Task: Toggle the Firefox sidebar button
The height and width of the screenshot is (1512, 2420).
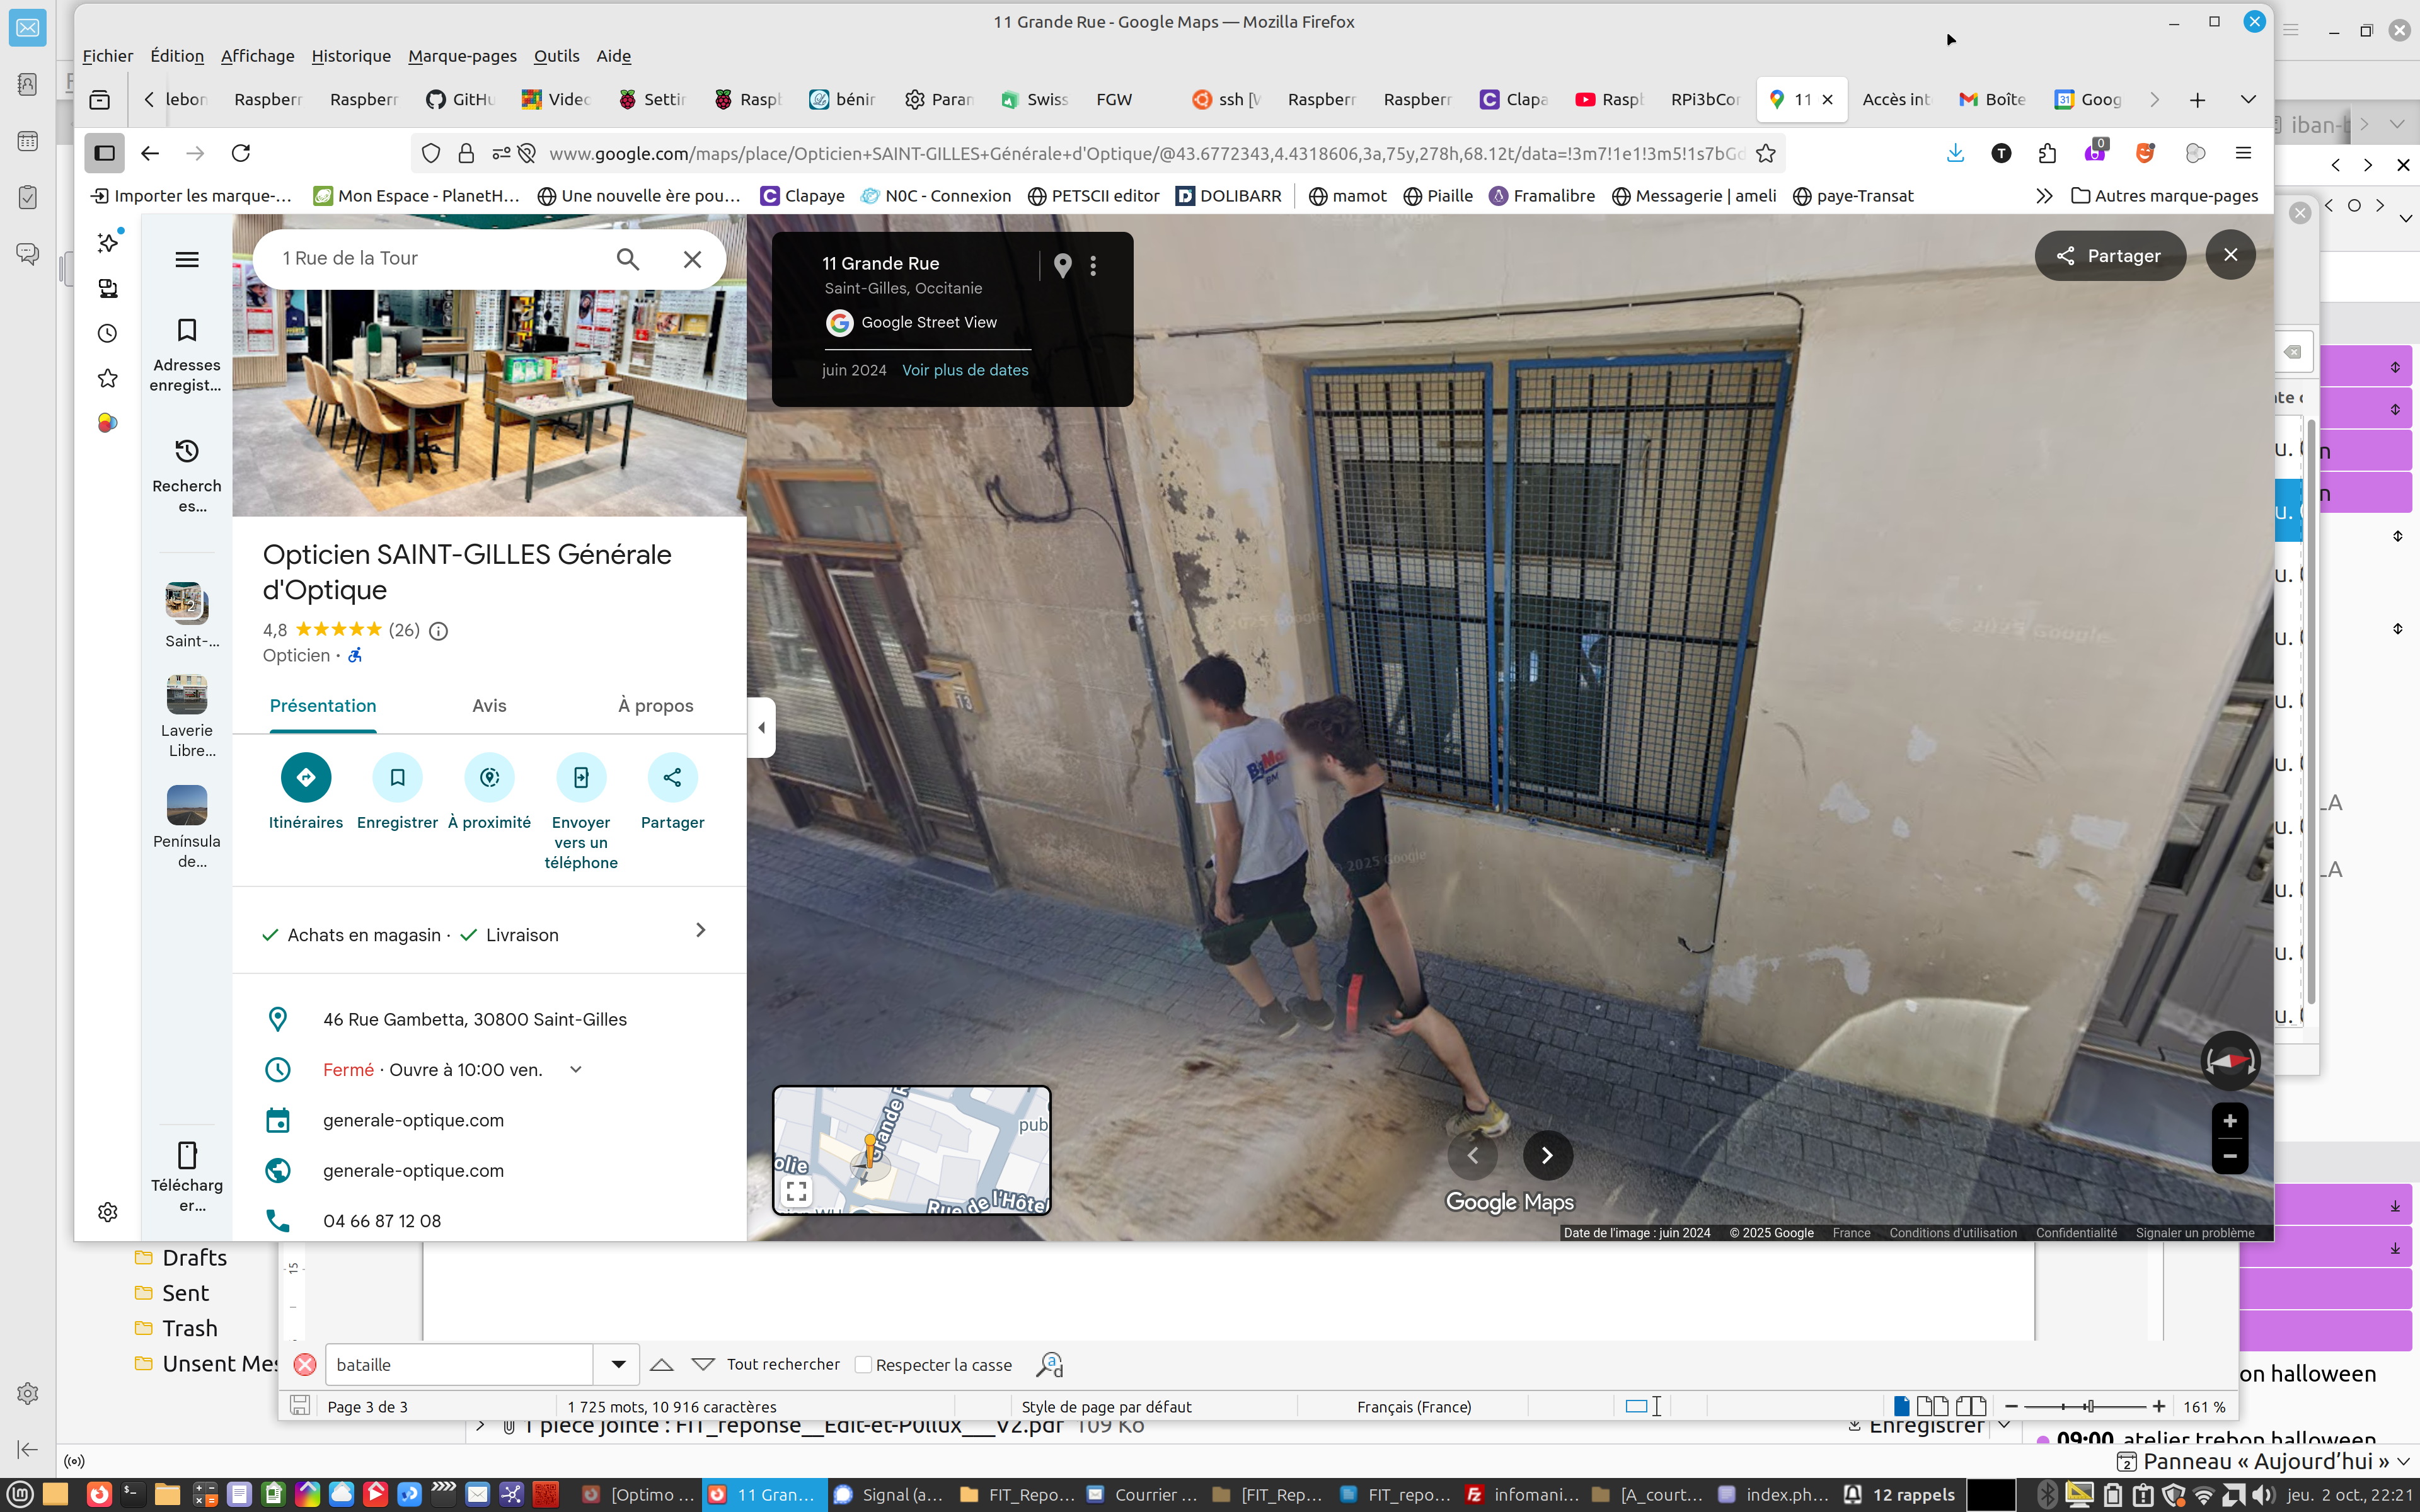Action: click(104, 153)
